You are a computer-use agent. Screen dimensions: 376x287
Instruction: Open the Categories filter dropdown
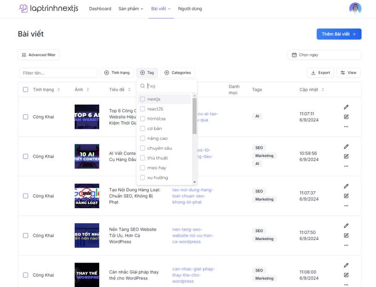tap(177, 73)
